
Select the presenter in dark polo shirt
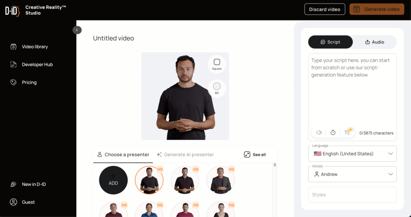point(185,180)
